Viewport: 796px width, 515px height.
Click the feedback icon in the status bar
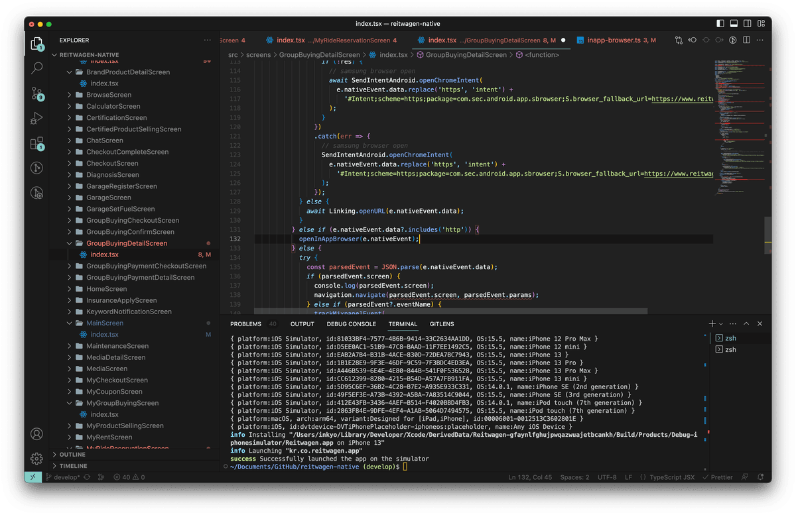pyautogui.click(x=746, y=477)
